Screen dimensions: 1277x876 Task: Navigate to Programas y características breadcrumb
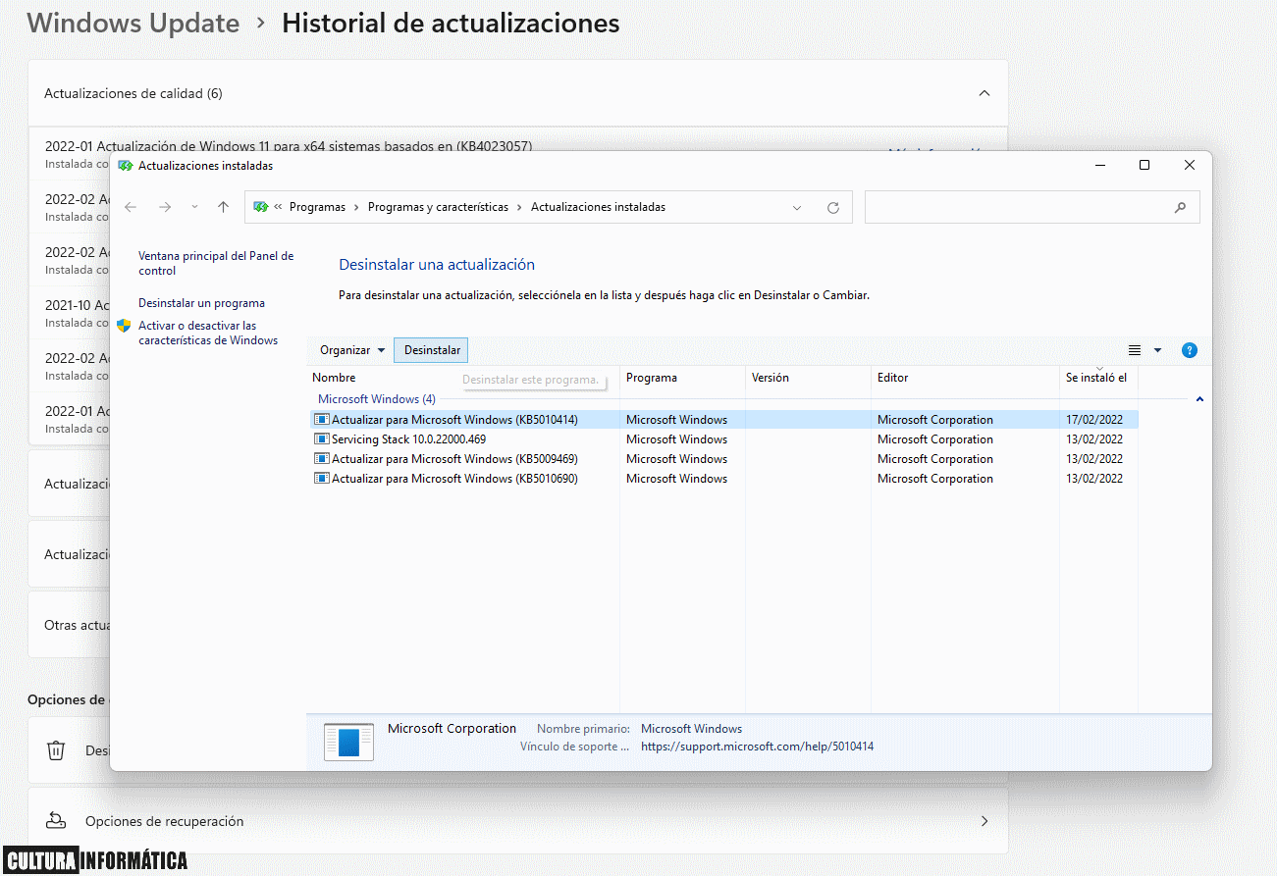pyautogui.click(x=438, y=207)
